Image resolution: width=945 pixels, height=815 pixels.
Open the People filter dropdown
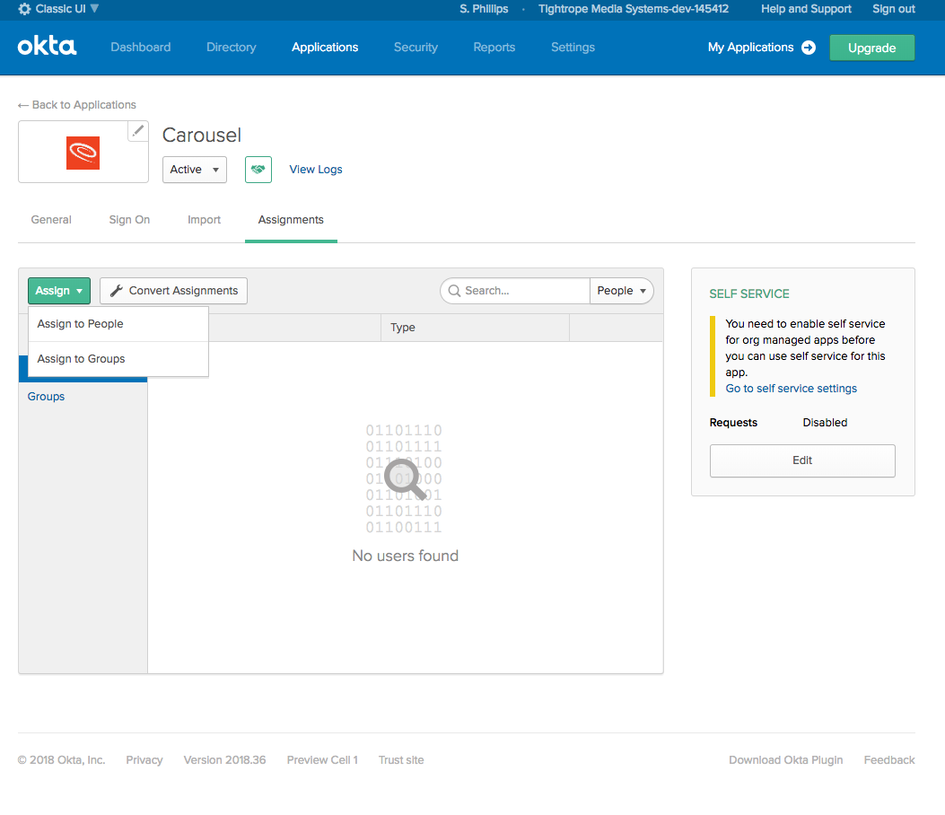(x=621, y=291)
